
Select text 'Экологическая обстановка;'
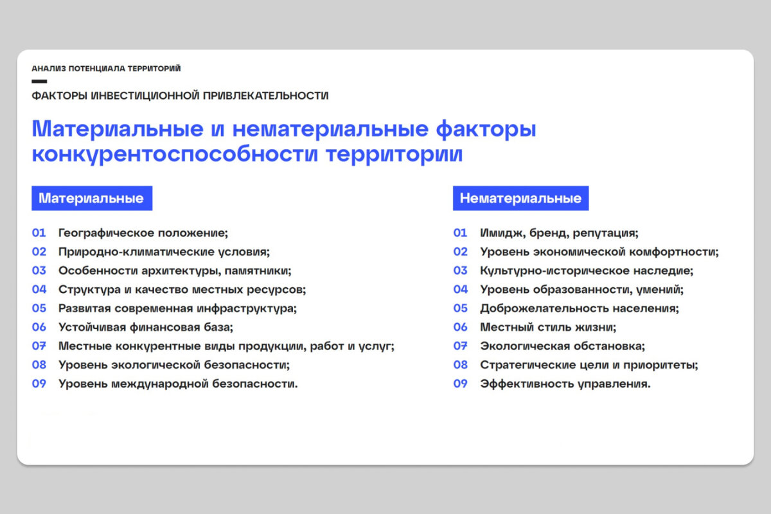562,346
